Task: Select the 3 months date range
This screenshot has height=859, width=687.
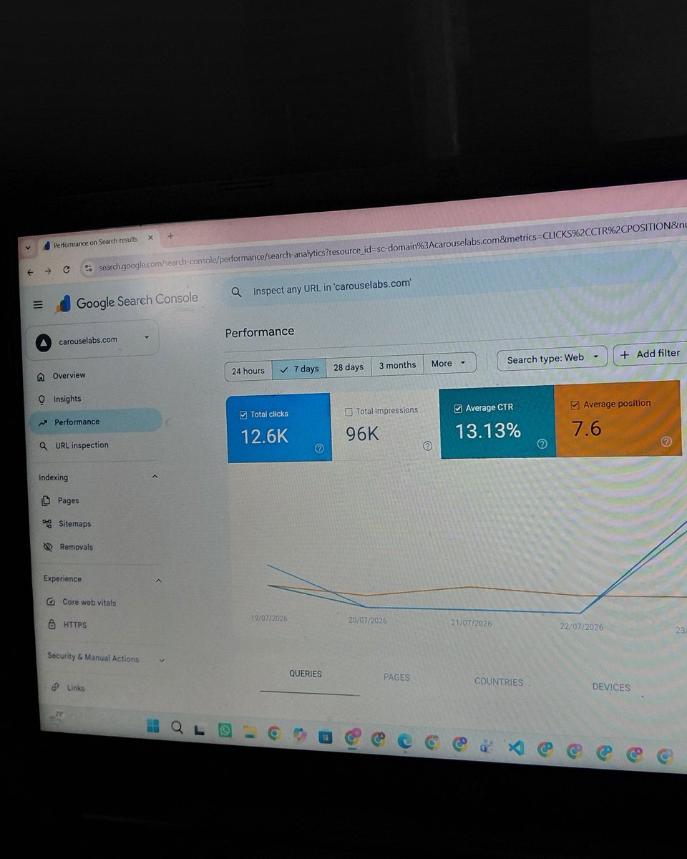Action: 397,365
